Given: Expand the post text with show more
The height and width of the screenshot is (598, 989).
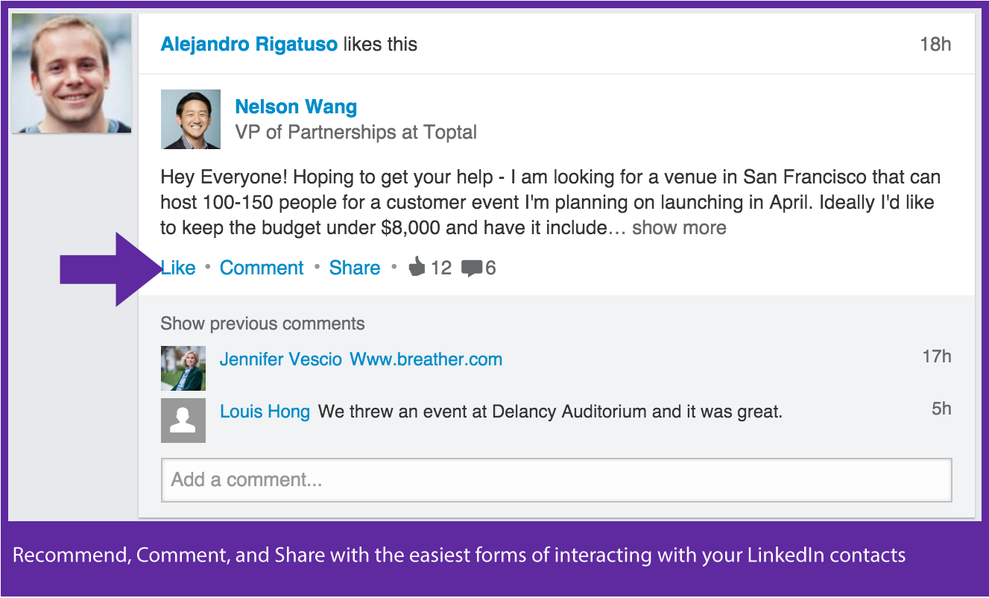Looking at the screenshot, I should 679,227.
